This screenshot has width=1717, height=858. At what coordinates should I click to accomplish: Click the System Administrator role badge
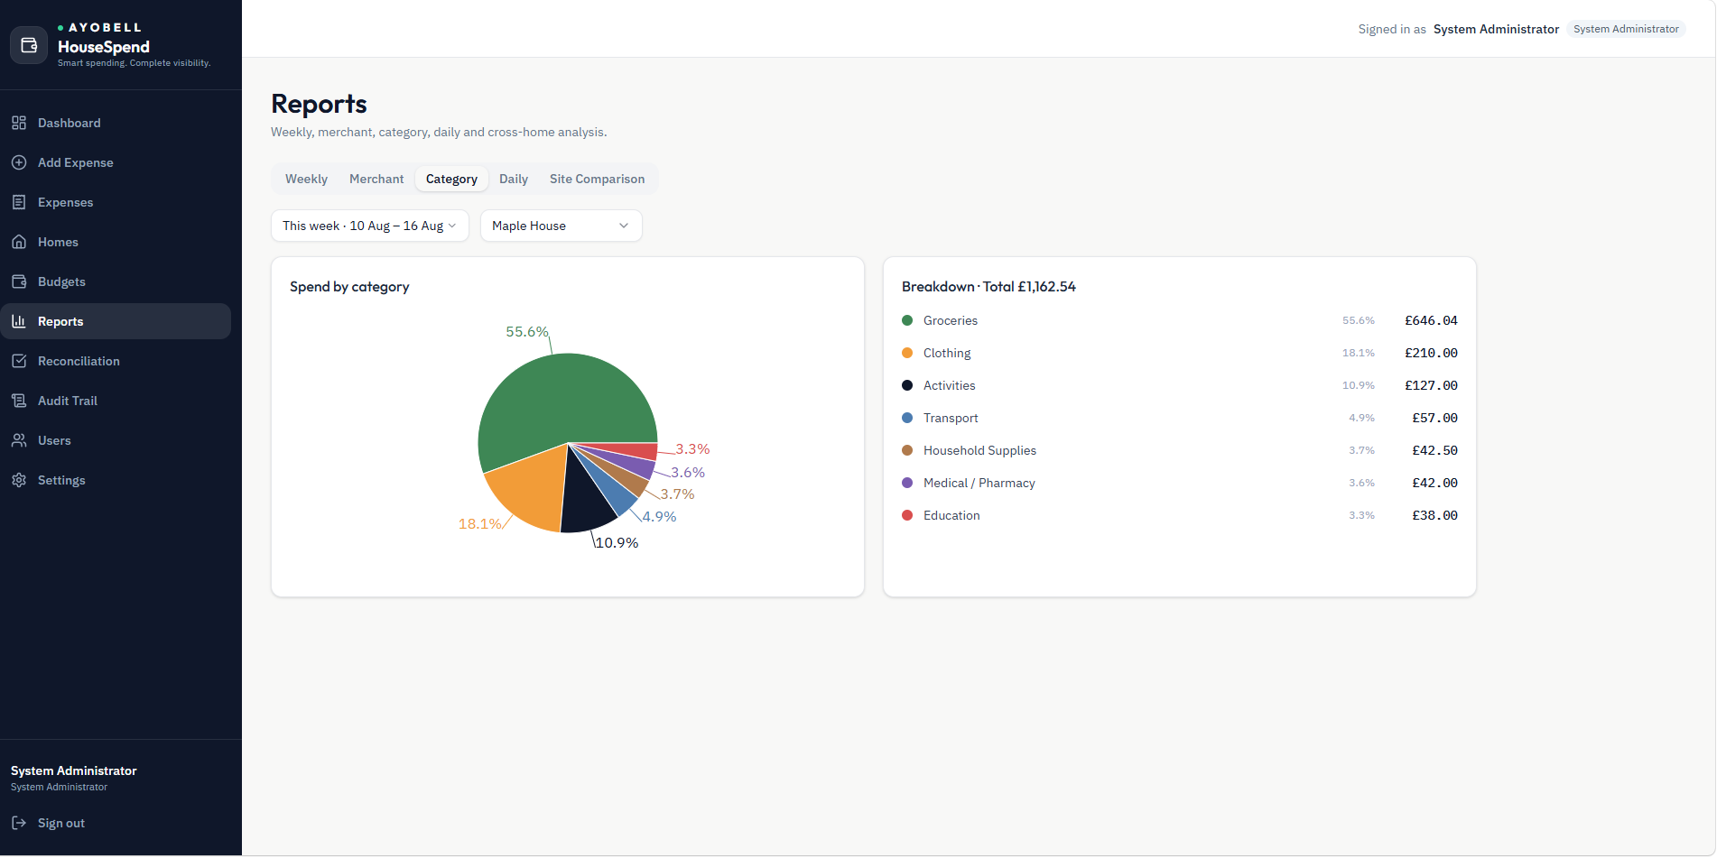(1626, 29)
